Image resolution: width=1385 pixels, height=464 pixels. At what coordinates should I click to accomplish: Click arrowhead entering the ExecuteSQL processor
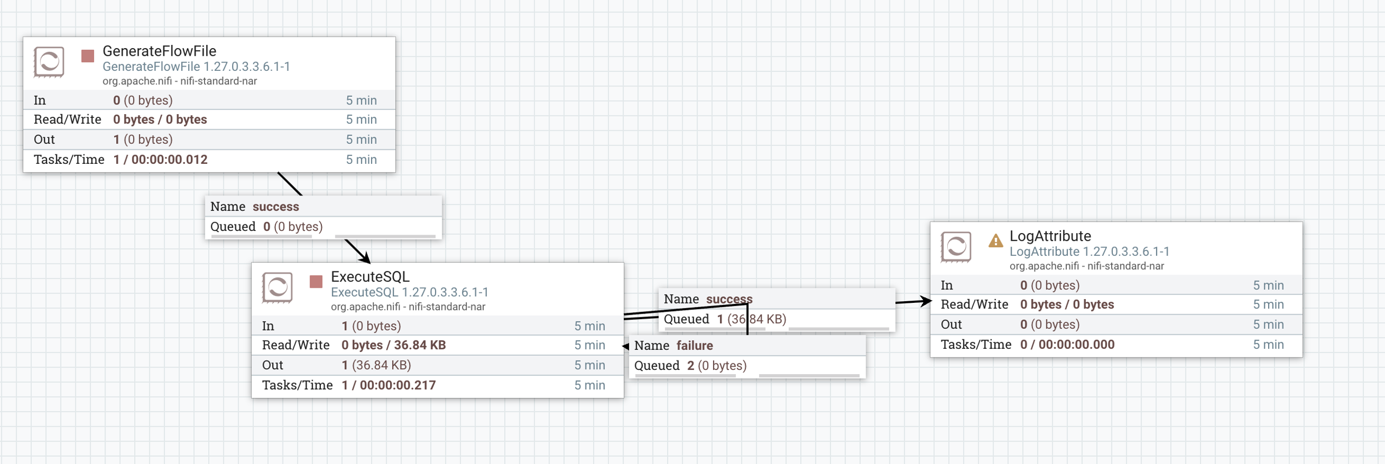(366, 258)
